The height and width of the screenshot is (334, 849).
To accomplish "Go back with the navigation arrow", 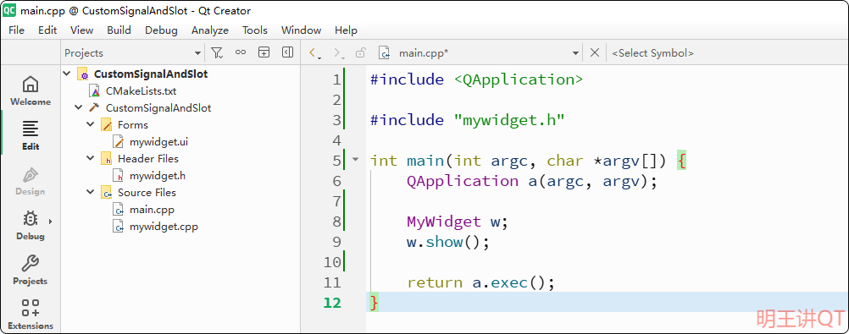I will (314, 53).
